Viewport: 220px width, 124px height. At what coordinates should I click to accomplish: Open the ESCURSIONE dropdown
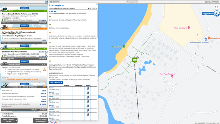pos(56,83)
